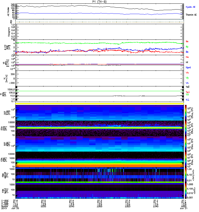Click the 2320 time tick label
Image resolution: width=199 pixels, height=212 pixels.
pos(128,206)
